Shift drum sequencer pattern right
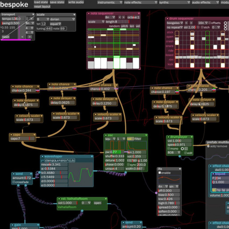This screenshot has width=229, height=229. pyautogui.click(x=191, y=23)
